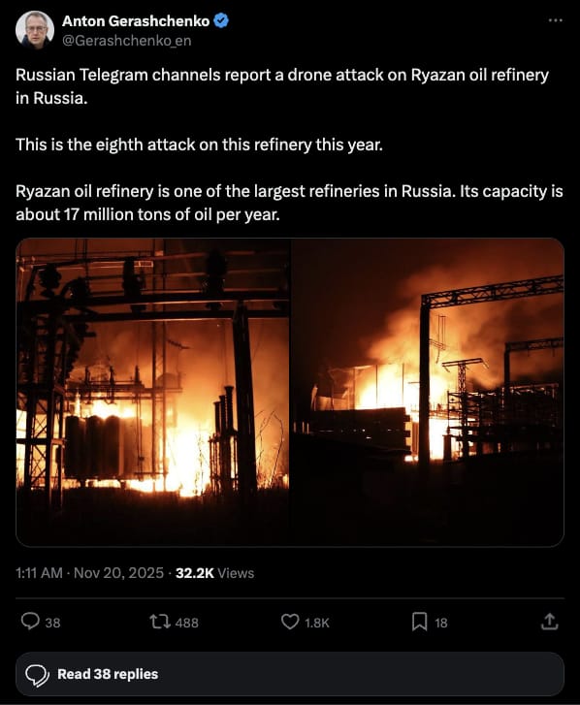The width and height of the screenshot is (580, 705).
Task: Click the 18 bookmarks count
Action: pyautogui.click(x=441, y=623)
